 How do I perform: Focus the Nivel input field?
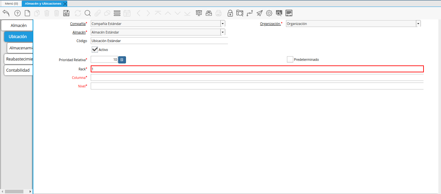(257, 86)
